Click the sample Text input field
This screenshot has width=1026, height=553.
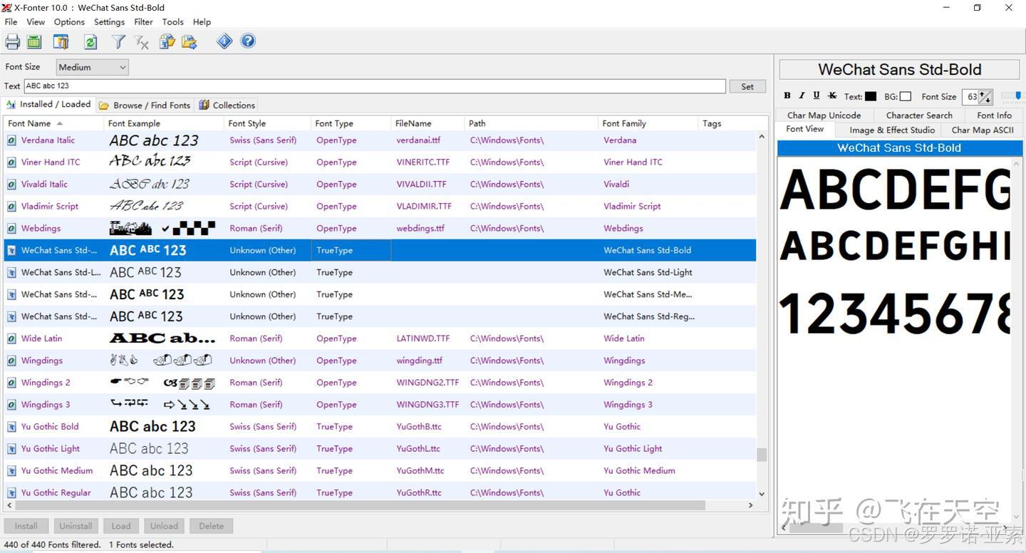[375, 86]
